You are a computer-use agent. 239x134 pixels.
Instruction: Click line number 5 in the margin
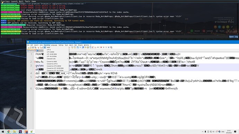31,77
